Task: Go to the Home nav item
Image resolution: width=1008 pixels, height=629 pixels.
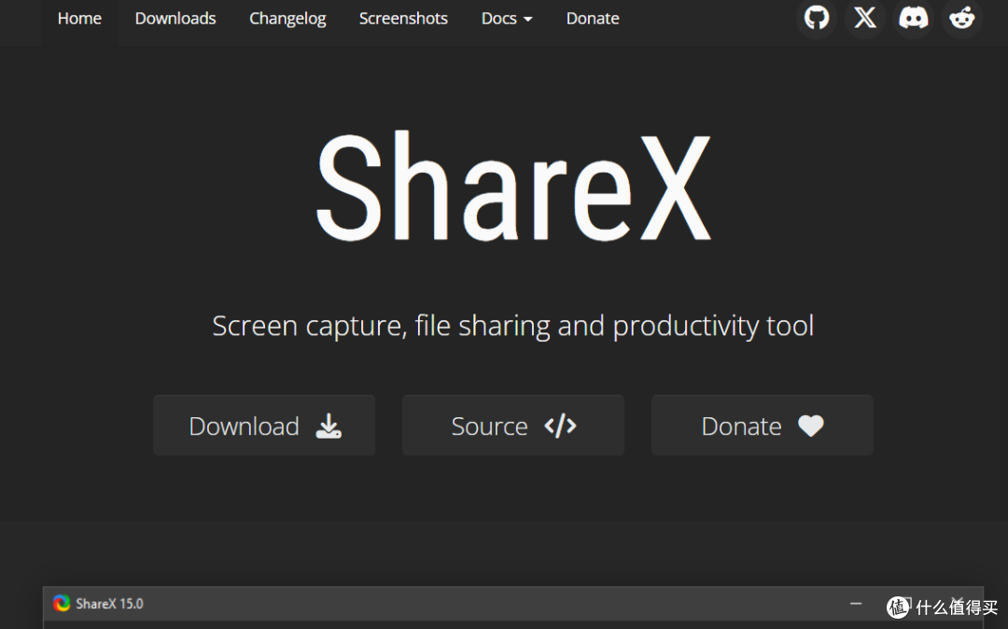Action: 79,19
